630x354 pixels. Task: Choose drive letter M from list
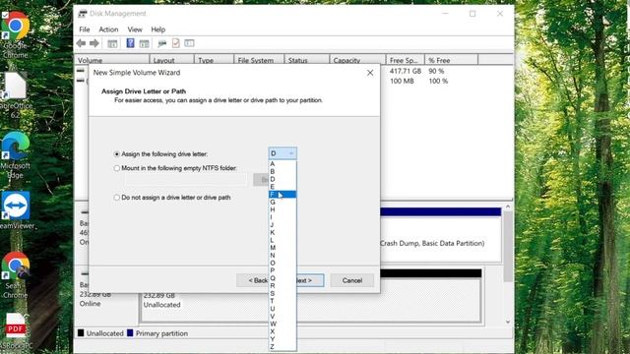point(283,248)
